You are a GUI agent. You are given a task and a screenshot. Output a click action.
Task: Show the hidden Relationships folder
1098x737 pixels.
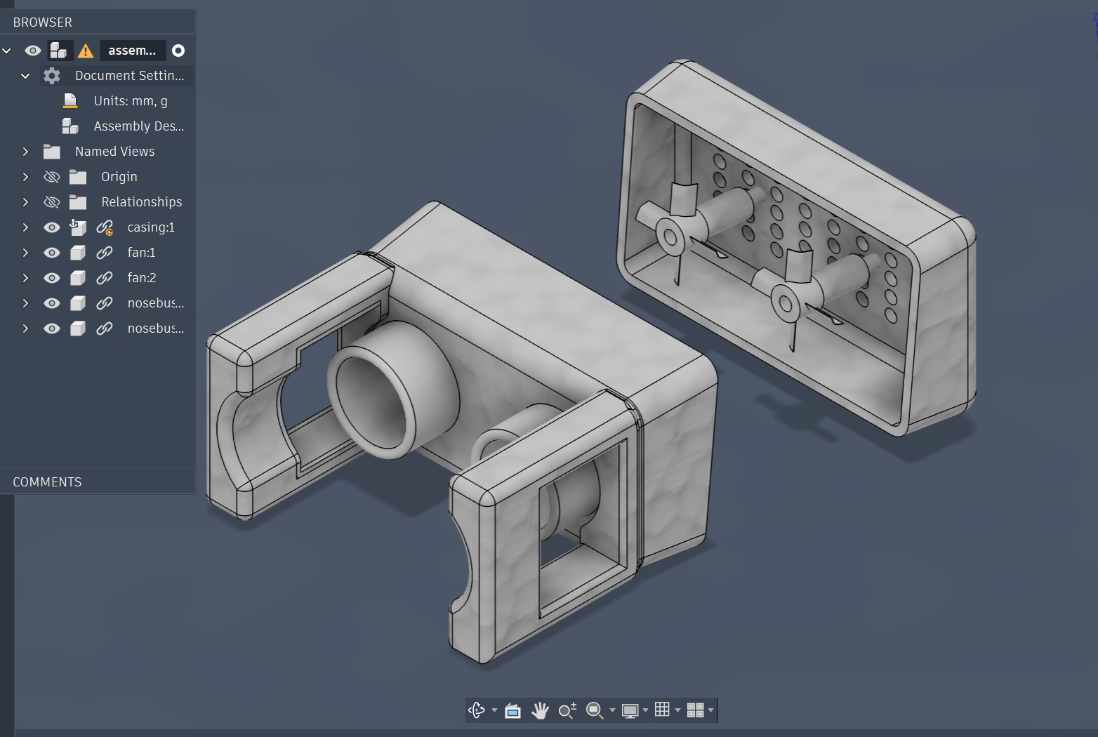coord(52,202)
